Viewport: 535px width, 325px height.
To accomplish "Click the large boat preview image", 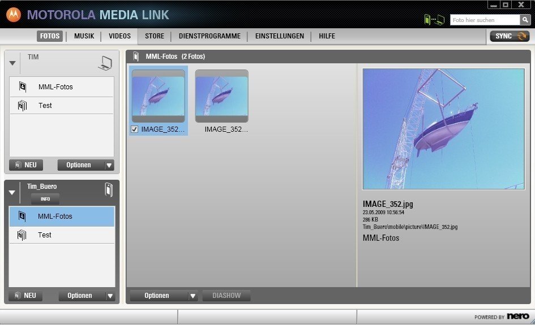I will [x=443, y=129].
